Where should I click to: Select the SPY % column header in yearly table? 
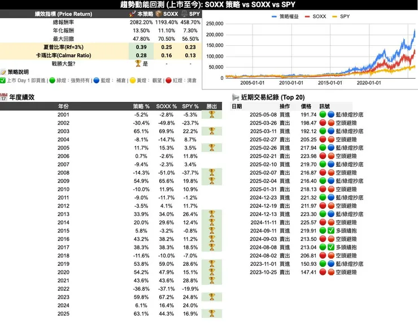coord(190,106)
